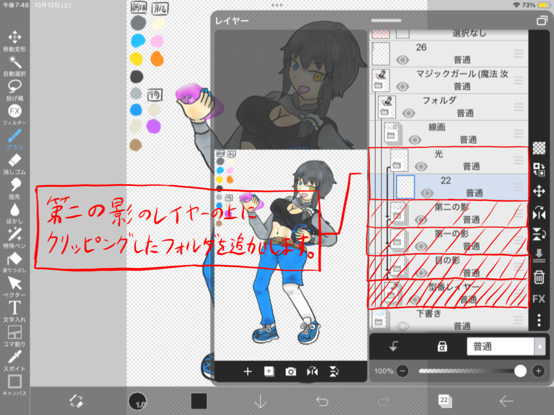Click the redo arrow in bottom bar
This screenshot has height=415, width=554.
(x=383, y=401)
